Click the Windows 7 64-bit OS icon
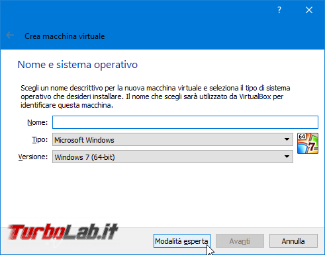 pyautogui.click(x=308, y=143)
